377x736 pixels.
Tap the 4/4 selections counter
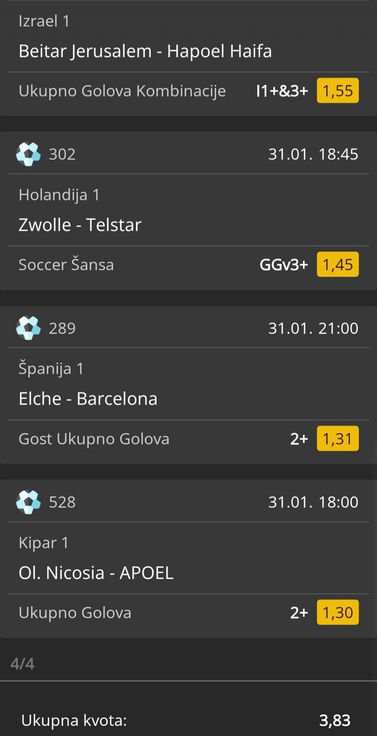pos(22,664)
